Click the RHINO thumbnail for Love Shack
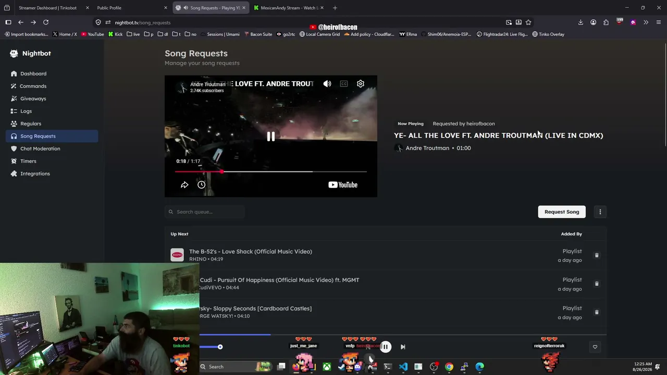Screen dimensions: 667x375 (177, 255)
